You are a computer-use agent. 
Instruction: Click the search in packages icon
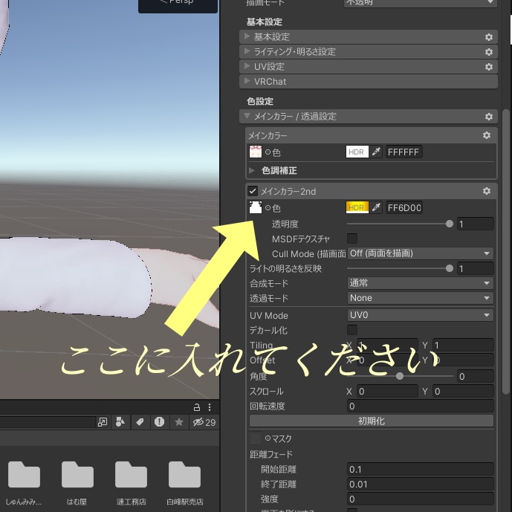(103, 422)
